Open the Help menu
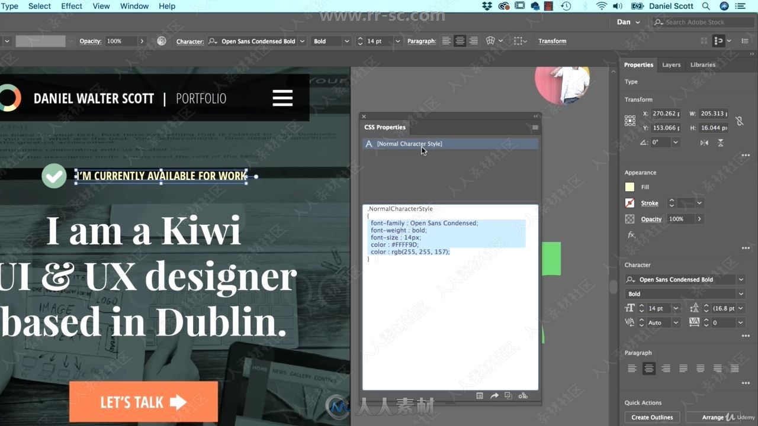The image size is (758, 426). click(x=167, y=6)
